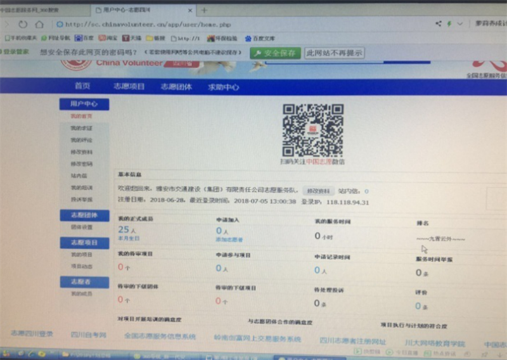Viewport: 507px width, 360px height.
Task: Open the 百度文库 bookmark
Action: [260, 38]
